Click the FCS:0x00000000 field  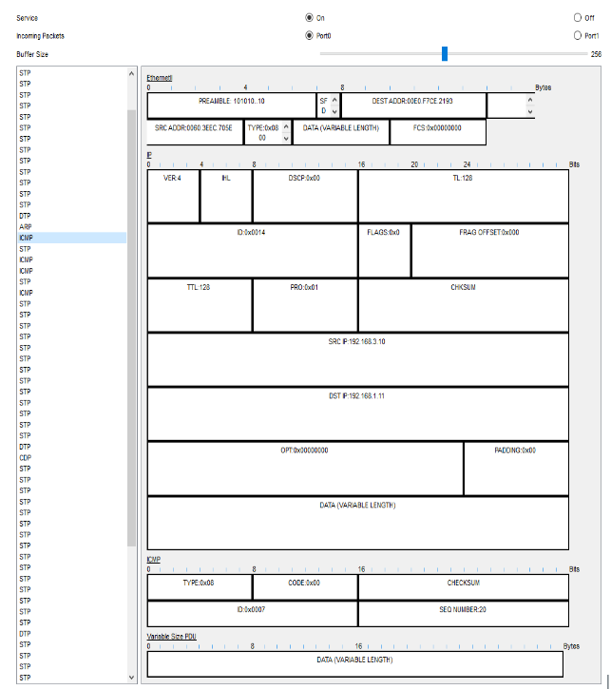point(438,132)
